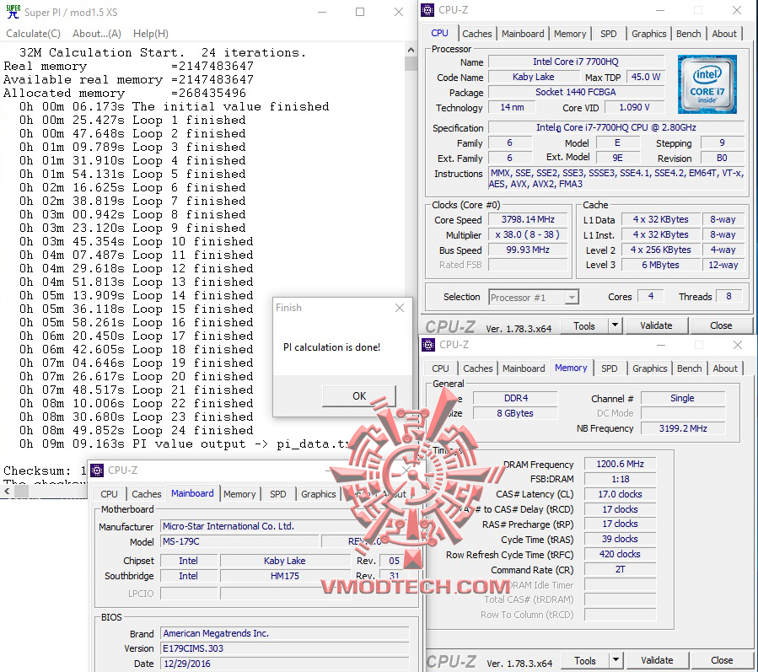
Task: Open CPU tab in Mainboard CPU-Z window
Action: click(109, 494)
